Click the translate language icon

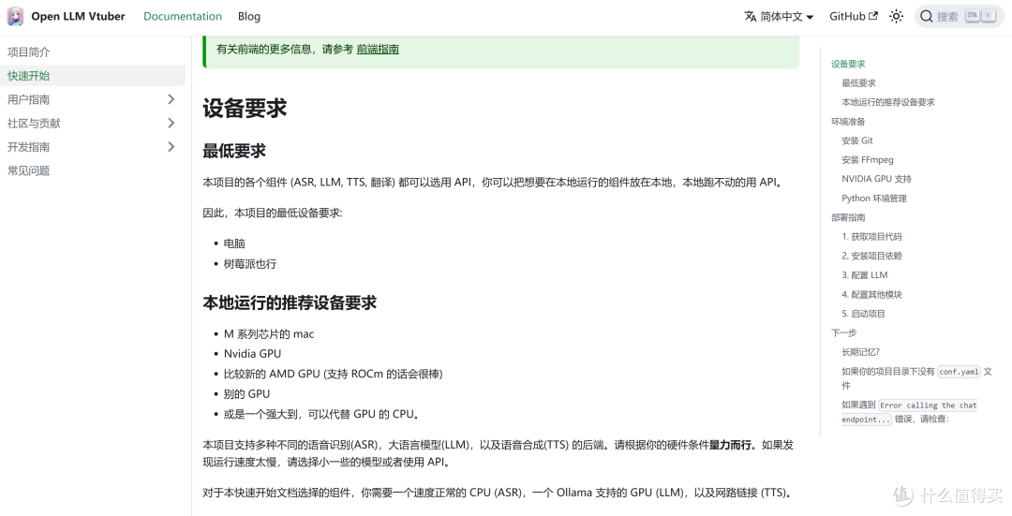pos(750,16)
